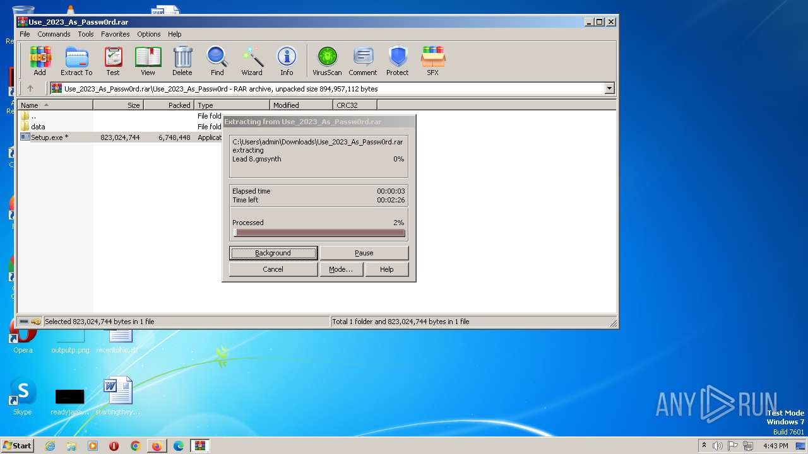Screen dimensions: 808x454
Task: Open extraction Mode settings
Action: click(x=341, y=269)
